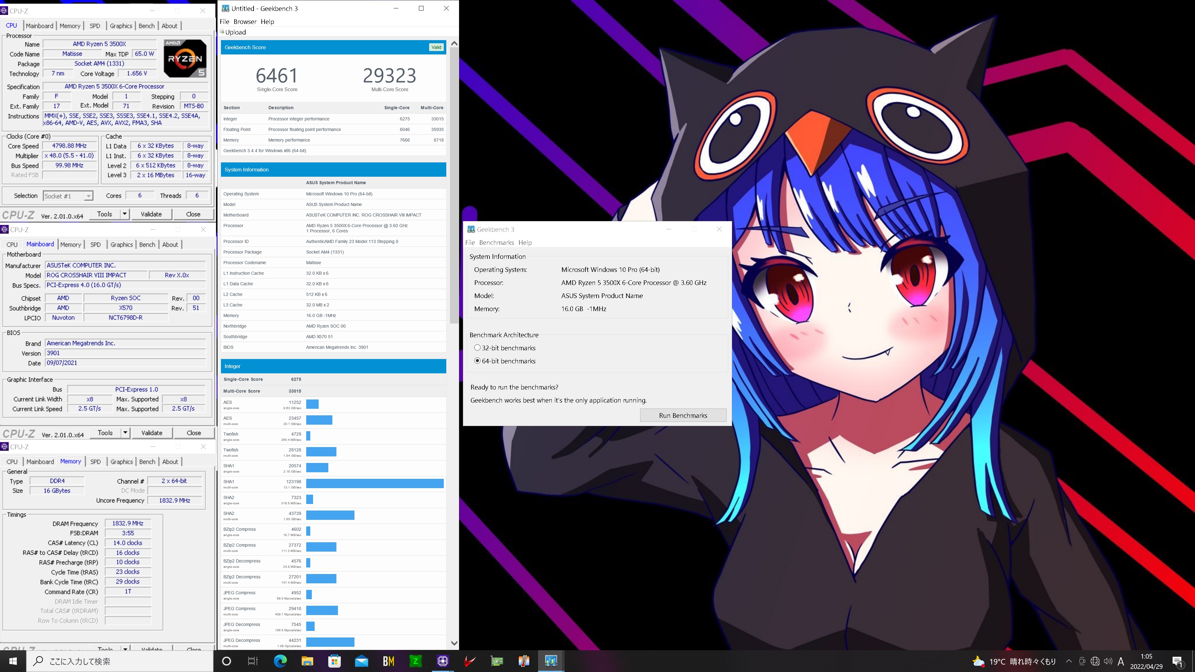Launch Microsoft Edge from the taskbar
Screen dimensions: 1195x672
tap(280, 661)
